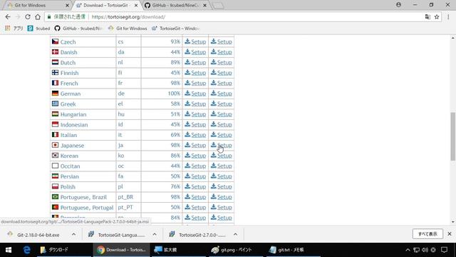Click the Greek language name
This screenshot has height=257, width=456.
coord(68,104)
